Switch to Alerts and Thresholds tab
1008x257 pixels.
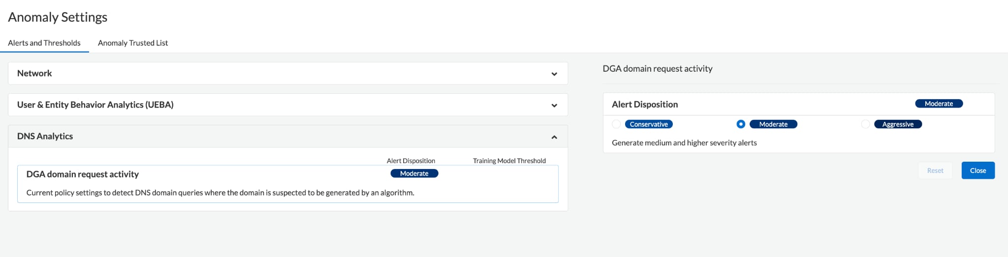click(x=44, y=43)
